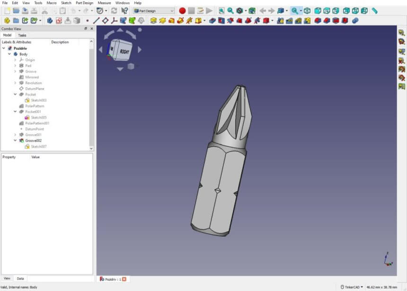
Task: Select the datum plane creation icon
Action: point(105,20)
